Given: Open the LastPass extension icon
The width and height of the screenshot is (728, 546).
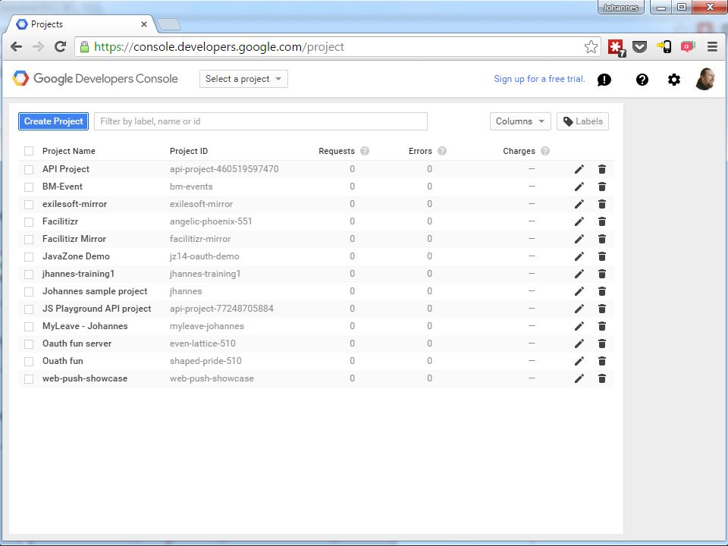Looking at the screenshot, I should tap(616, 47).
